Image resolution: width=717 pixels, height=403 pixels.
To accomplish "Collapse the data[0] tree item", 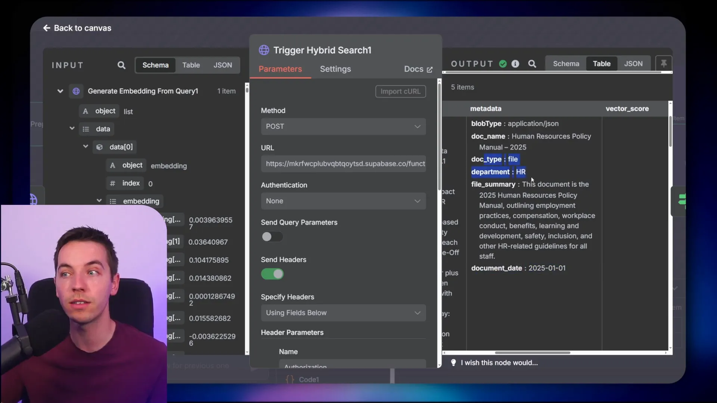I will coord(86,146).
